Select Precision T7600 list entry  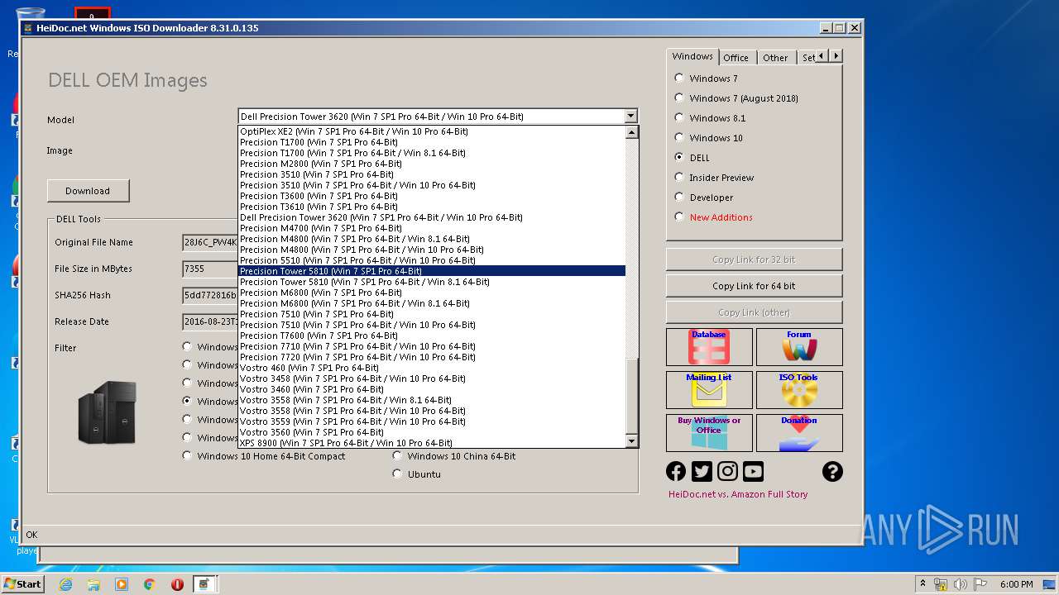coord(432,336)
